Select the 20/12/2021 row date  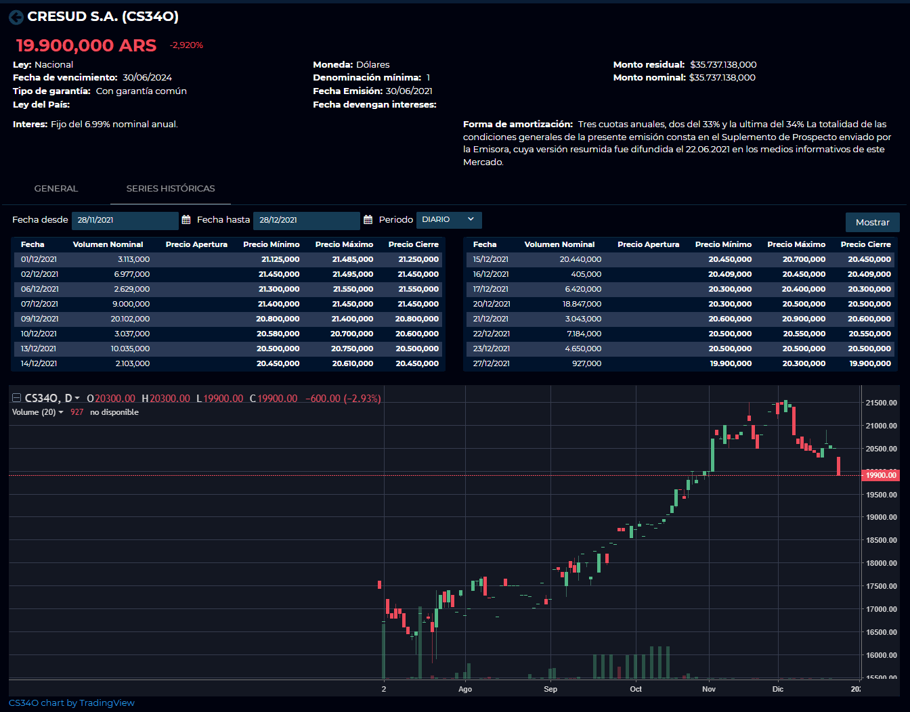(x=492, y=304)
